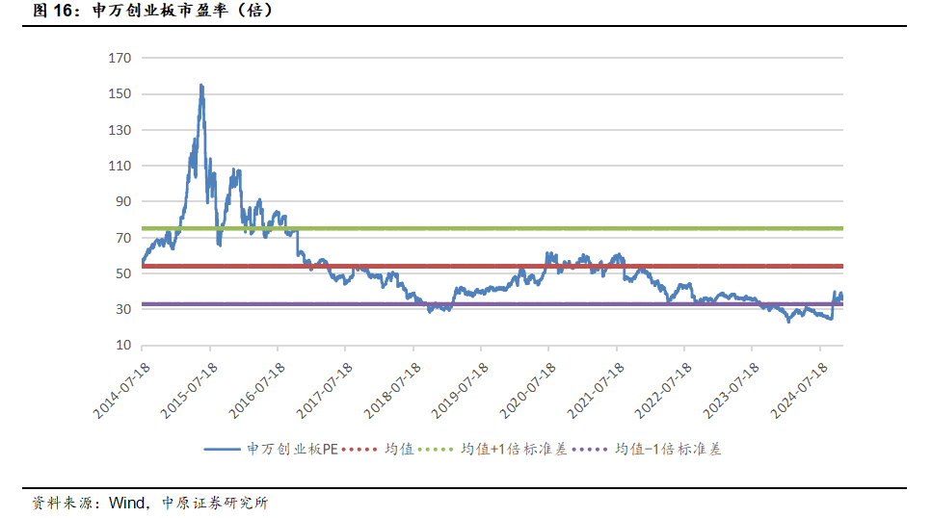Click the purple 均值-1倍标准差 legend entry

click(667, 450)
